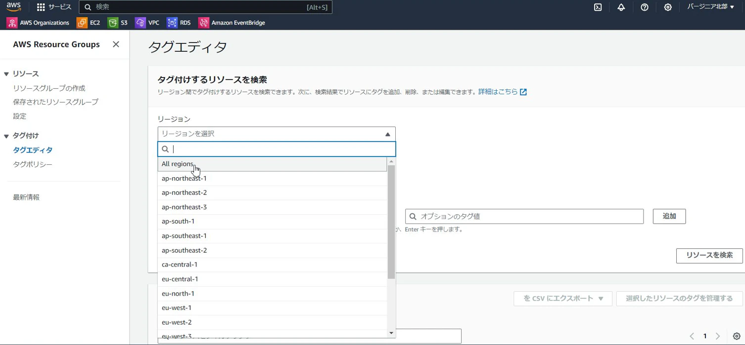Select eu-central-1 region
Screen dimensions: 745x345
(272, 279)
